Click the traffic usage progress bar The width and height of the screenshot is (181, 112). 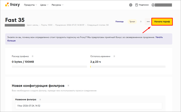[x=49, y=67]
